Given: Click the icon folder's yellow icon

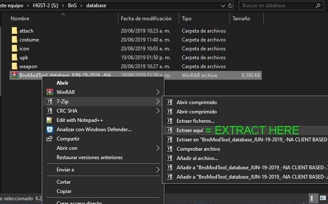Looking at the screenshot, I should pyautogui.click(x=14, y=49).
